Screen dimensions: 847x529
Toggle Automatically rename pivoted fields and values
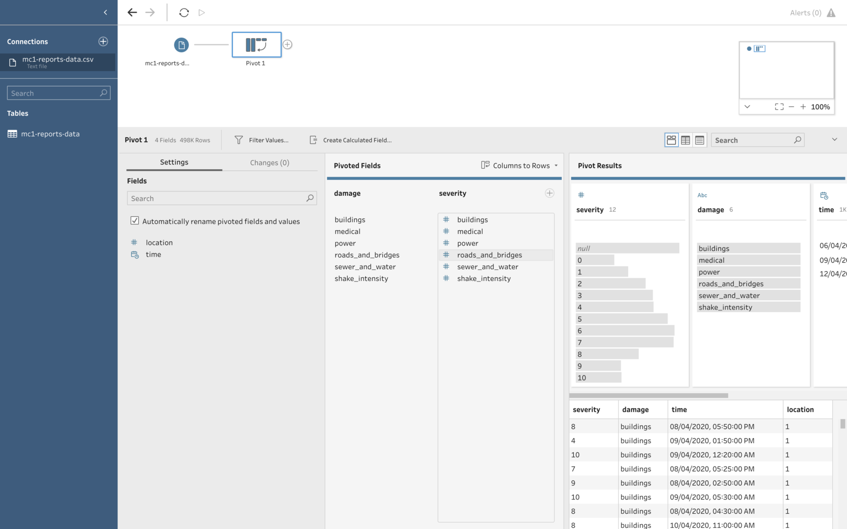click(135, 220)
